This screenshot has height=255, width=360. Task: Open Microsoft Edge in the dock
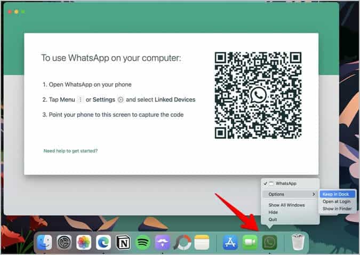[103, 242]
